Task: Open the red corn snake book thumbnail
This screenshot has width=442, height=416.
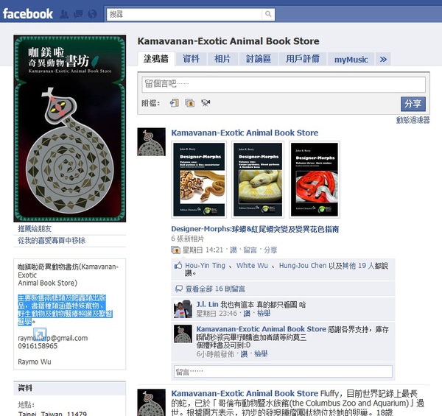Action: (x=315, y=180)
